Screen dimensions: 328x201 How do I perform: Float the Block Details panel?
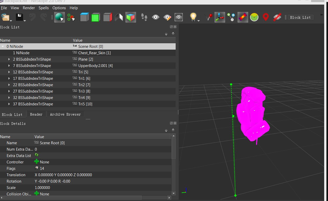click(x=171, y=123)
